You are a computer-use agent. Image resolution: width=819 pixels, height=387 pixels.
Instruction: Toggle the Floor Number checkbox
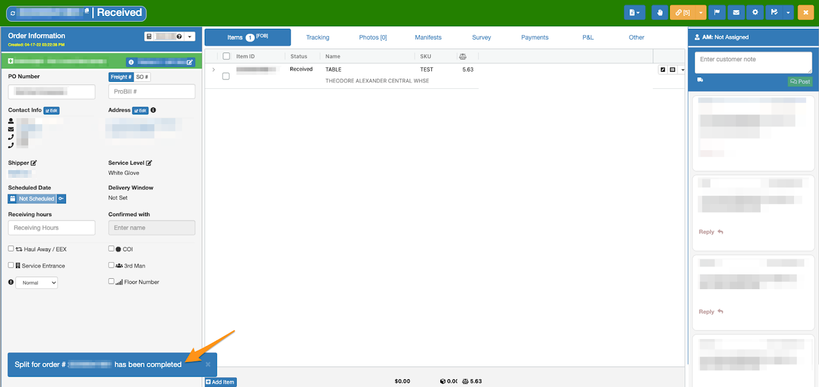[x=111, y=281]
